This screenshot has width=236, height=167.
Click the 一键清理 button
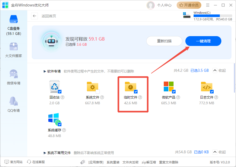coord(203,41)
